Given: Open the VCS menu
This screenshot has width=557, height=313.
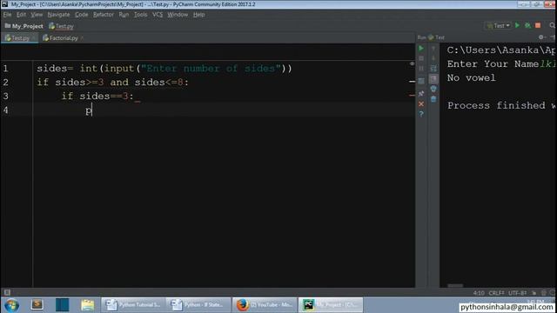Looking at the screenshot, I should 158,15.
